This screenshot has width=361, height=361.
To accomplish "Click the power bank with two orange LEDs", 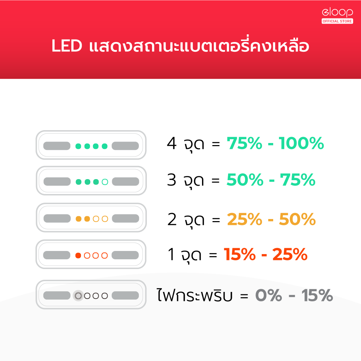I will pyautogui.click(x=91, y=218).
